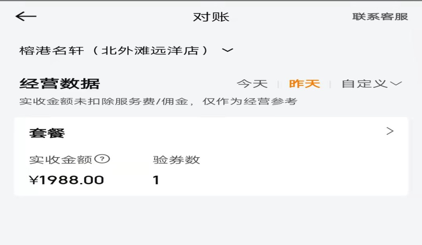Click the 套餐 card title
Image resolution: width=422 pixels, height=245 pixels.
point(47,133)
